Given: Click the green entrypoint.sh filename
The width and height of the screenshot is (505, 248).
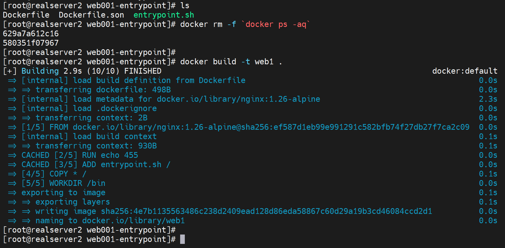Looking at the screenshot, I should pos(164,15).
